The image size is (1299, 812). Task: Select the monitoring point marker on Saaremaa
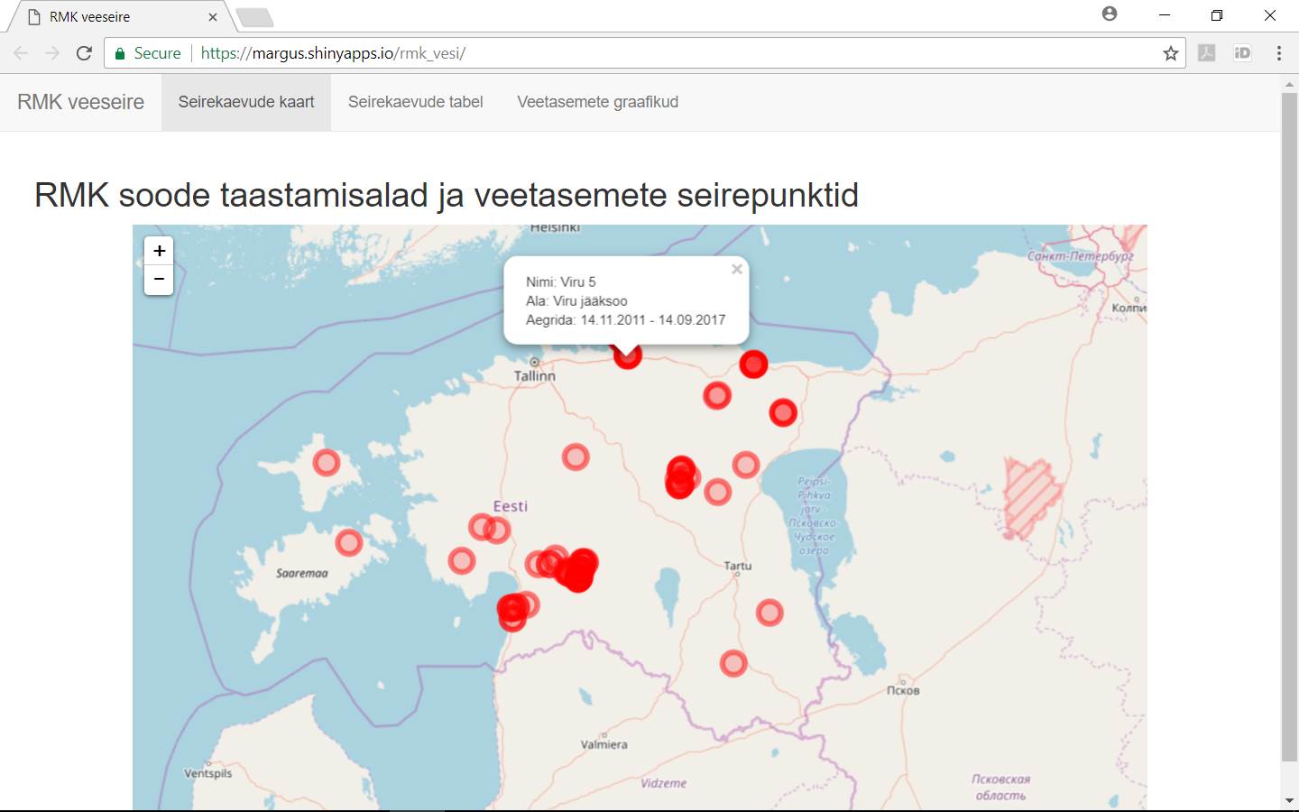[349, 542]
